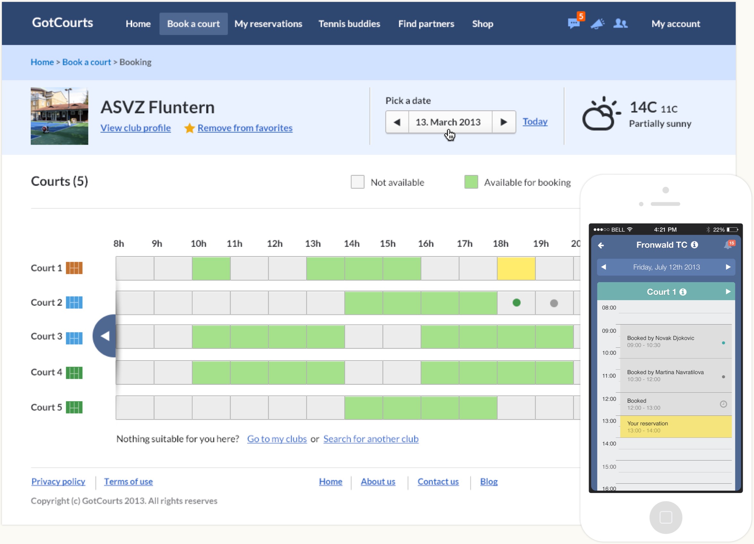
Task: Go to previous date with left arrow
Action: [397, 122]
